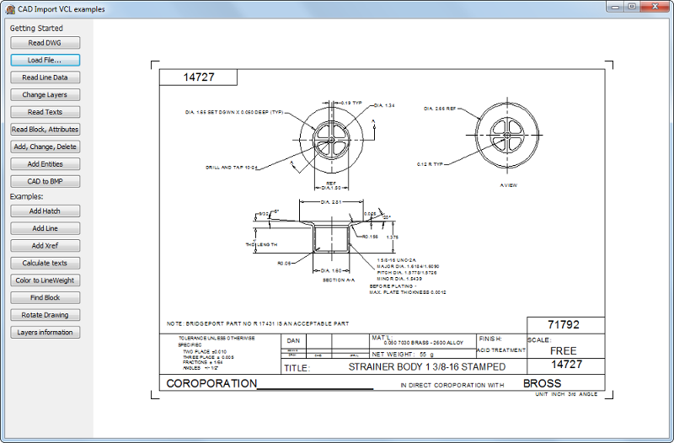Click the 'Getting Started' heading label
The image size is (674, 443).
(x=36, y=29)
